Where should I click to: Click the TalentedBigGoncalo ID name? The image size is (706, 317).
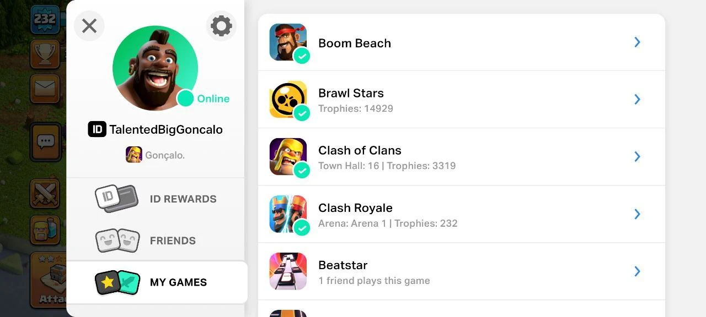165,130
